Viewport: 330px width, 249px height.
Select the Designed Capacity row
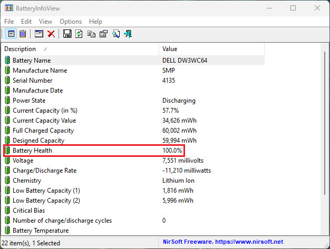(x=134, y=141)
